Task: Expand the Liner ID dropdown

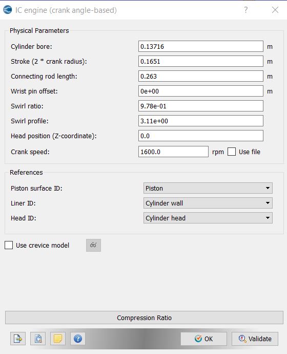Action: pyautogui.click(x=208, y=203)
